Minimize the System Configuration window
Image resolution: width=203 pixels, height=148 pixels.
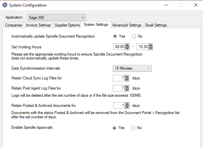166,5
